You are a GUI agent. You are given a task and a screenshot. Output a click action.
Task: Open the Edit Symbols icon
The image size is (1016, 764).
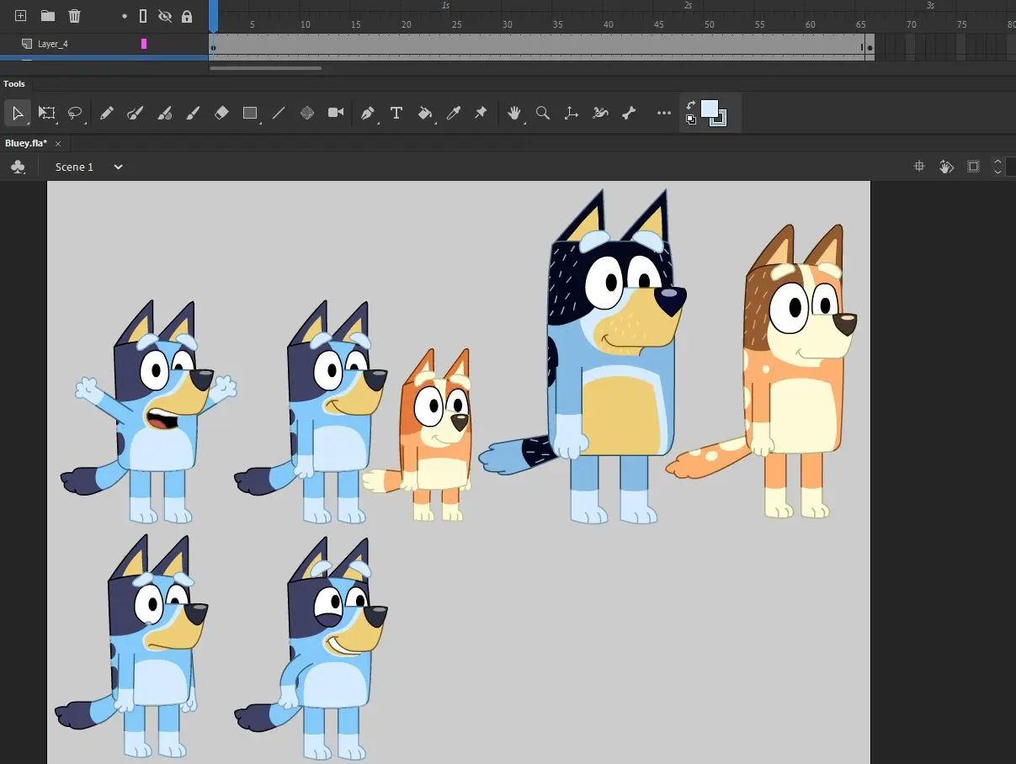[x=18, y=167]
